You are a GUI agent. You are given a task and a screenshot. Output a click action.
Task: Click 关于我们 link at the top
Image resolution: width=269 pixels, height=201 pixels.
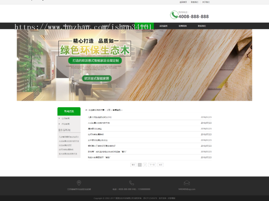click(x=205, y=2)
